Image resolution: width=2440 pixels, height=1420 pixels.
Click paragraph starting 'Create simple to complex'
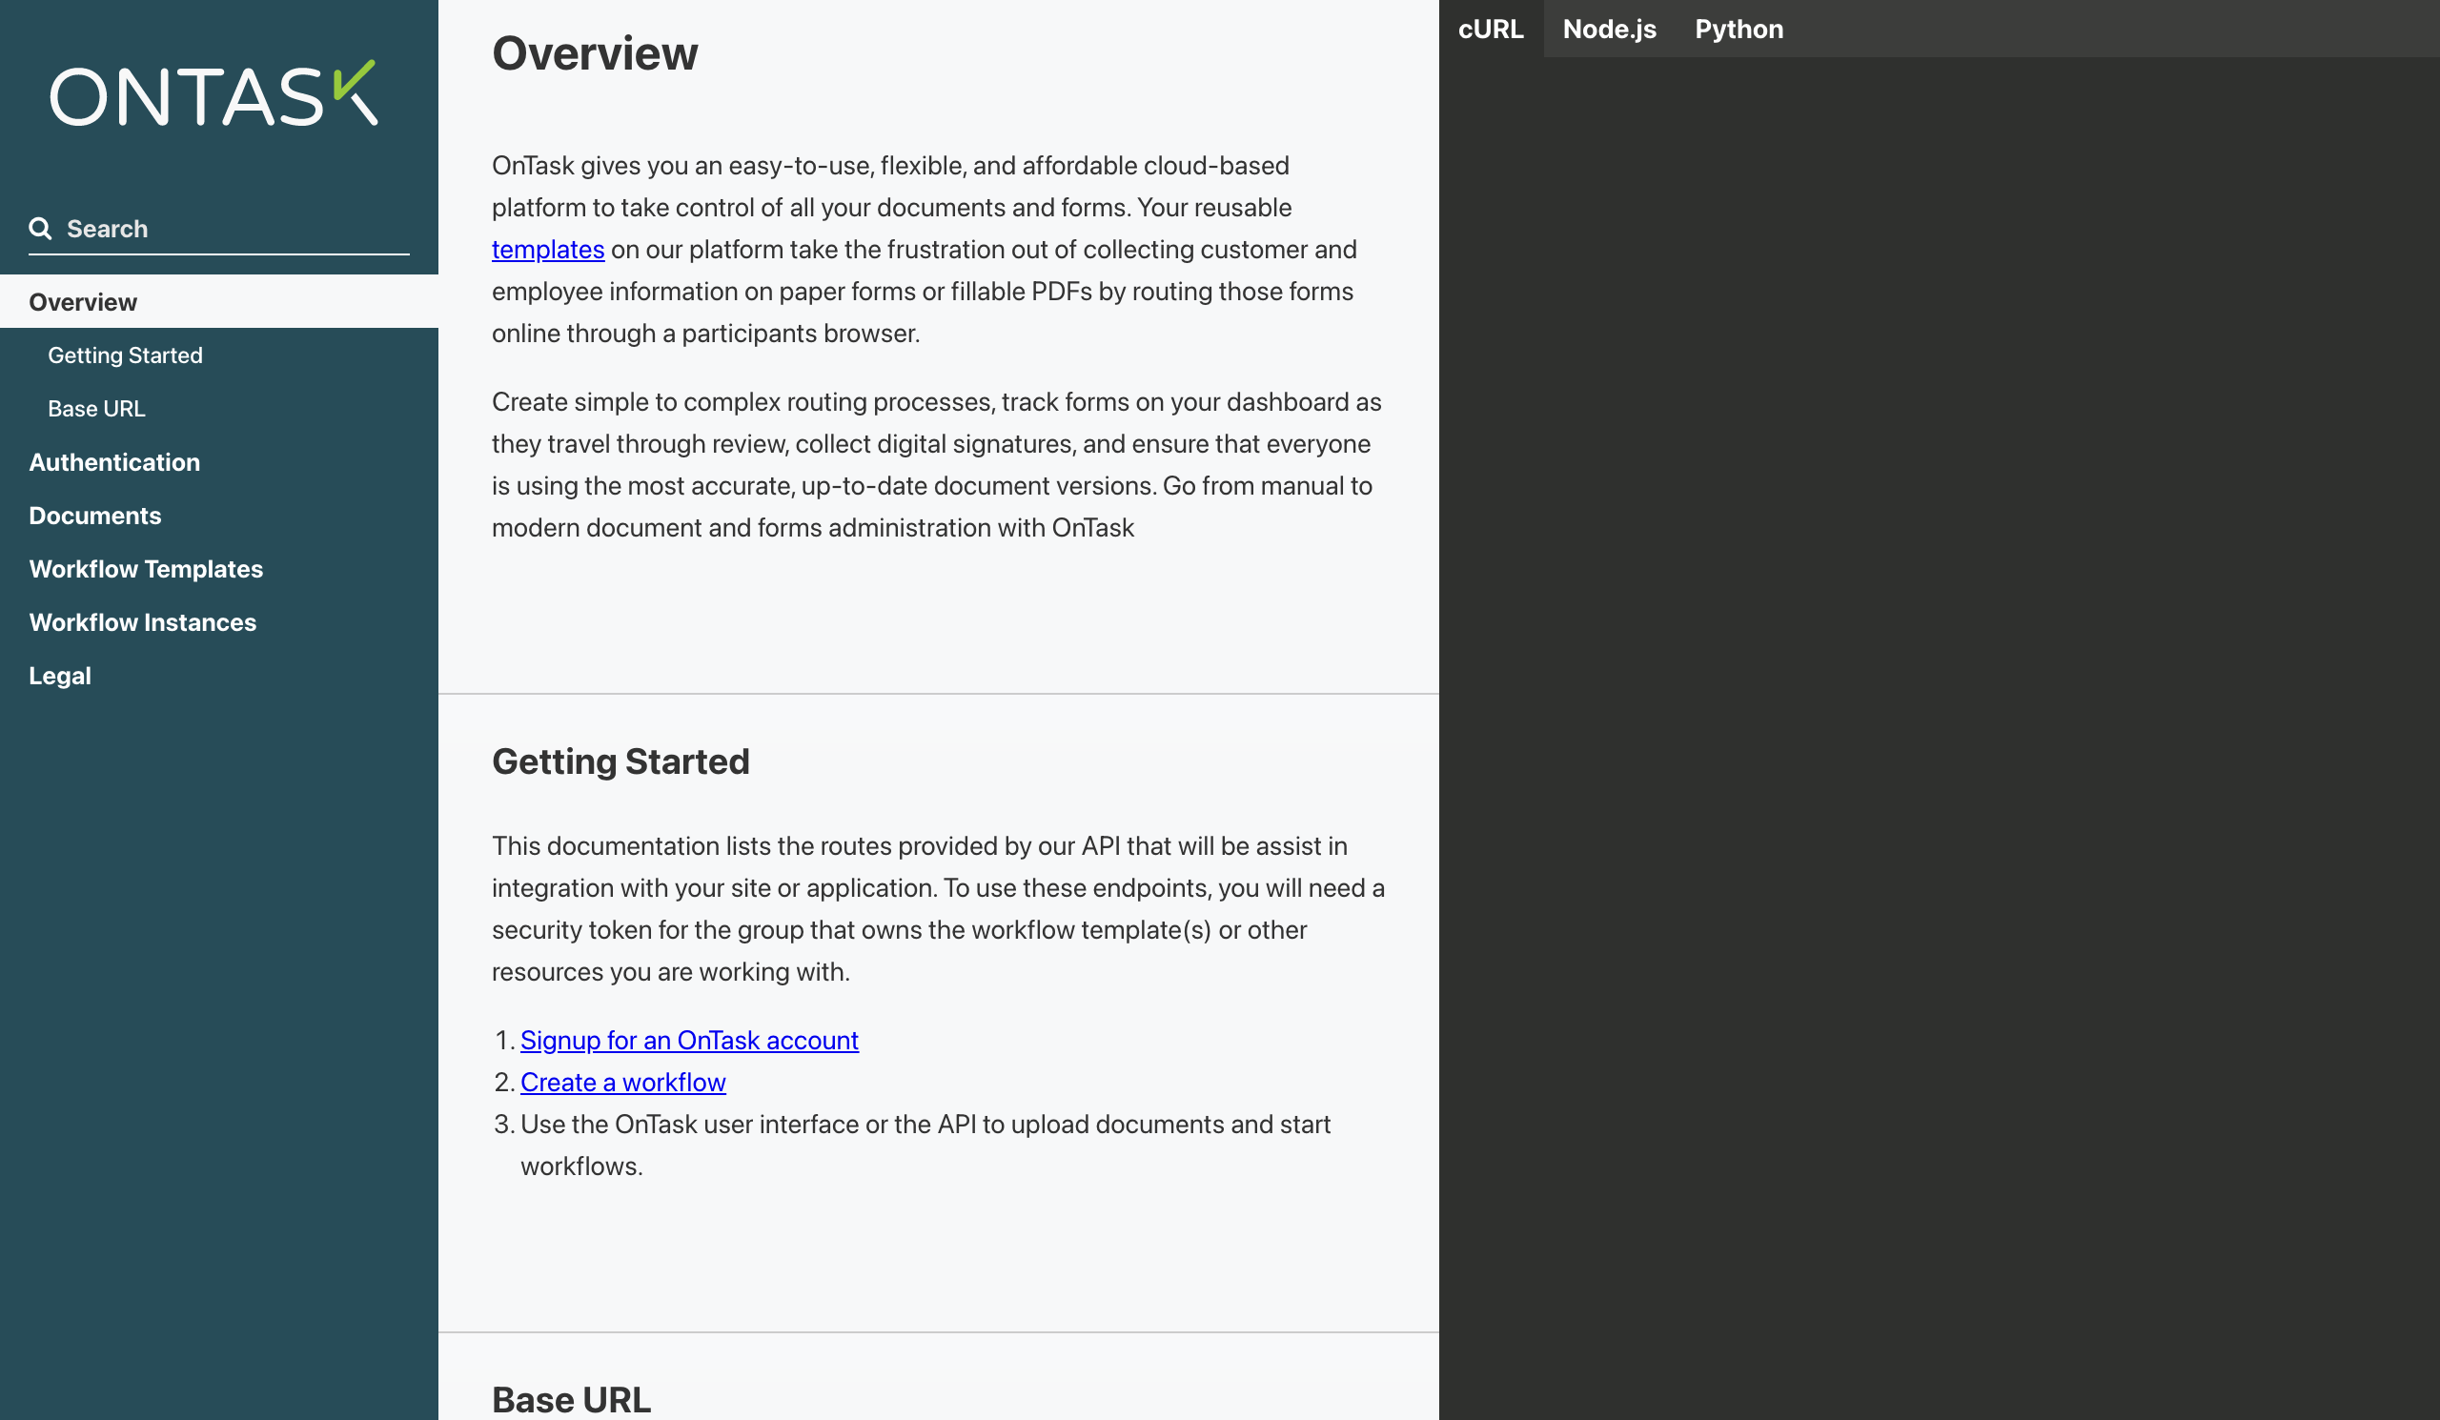click(x=937, y=465)
